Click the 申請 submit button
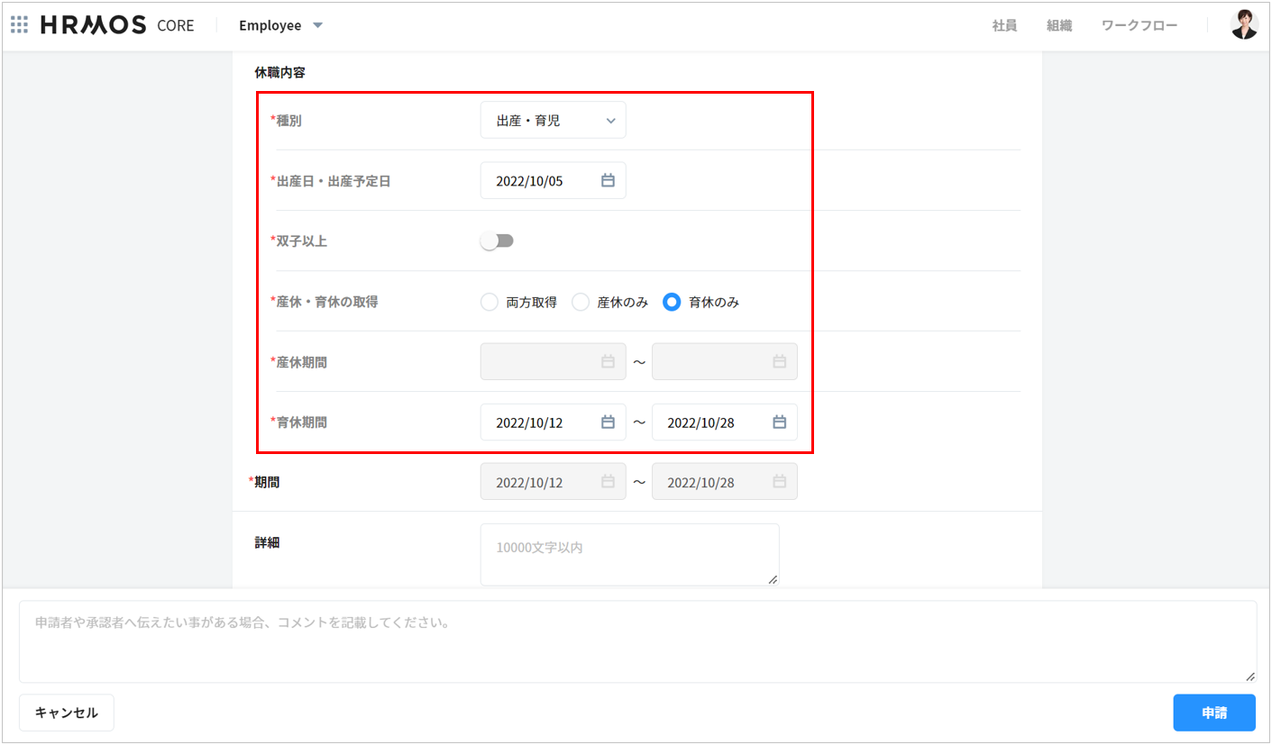1272x745 pixels. [x=1214, y=713]
